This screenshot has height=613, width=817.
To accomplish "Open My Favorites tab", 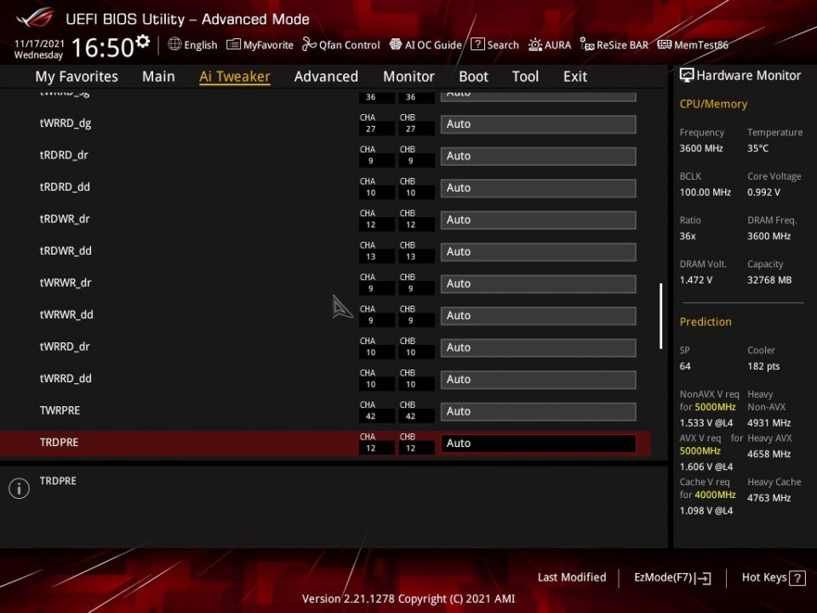I will 77,77.
